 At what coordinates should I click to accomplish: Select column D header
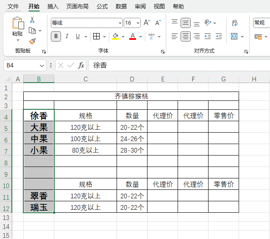(132, 79)
